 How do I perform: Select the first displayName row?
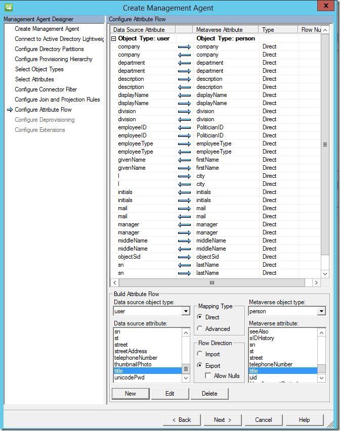(x=216, y=95)
